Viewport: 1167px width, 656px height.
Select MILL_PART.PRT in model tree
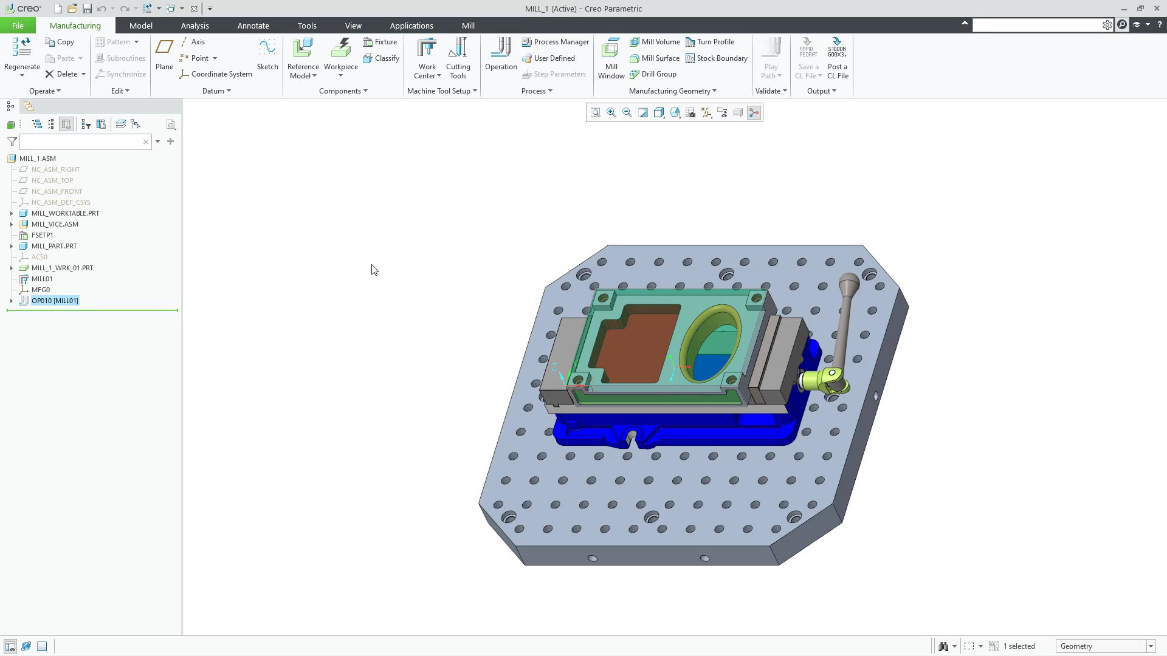pos(54,246)
